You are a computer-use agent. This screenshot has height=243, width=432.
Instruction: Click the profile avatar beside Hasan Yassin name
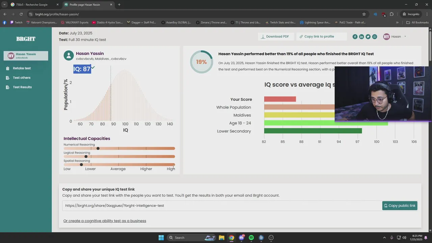pyautogui.click(x=69, y=56)
